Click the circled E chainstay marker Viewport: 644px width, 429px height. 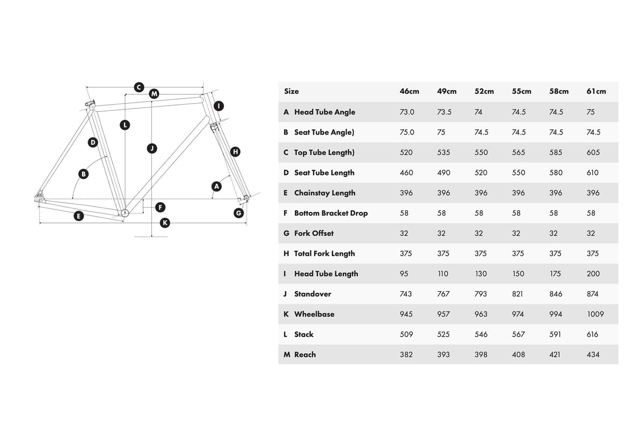78,216
